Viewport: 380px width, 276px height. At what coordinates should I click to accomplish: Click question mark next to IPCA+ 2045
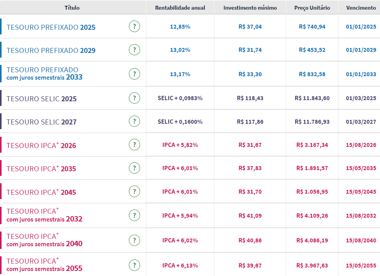[134, 191]
